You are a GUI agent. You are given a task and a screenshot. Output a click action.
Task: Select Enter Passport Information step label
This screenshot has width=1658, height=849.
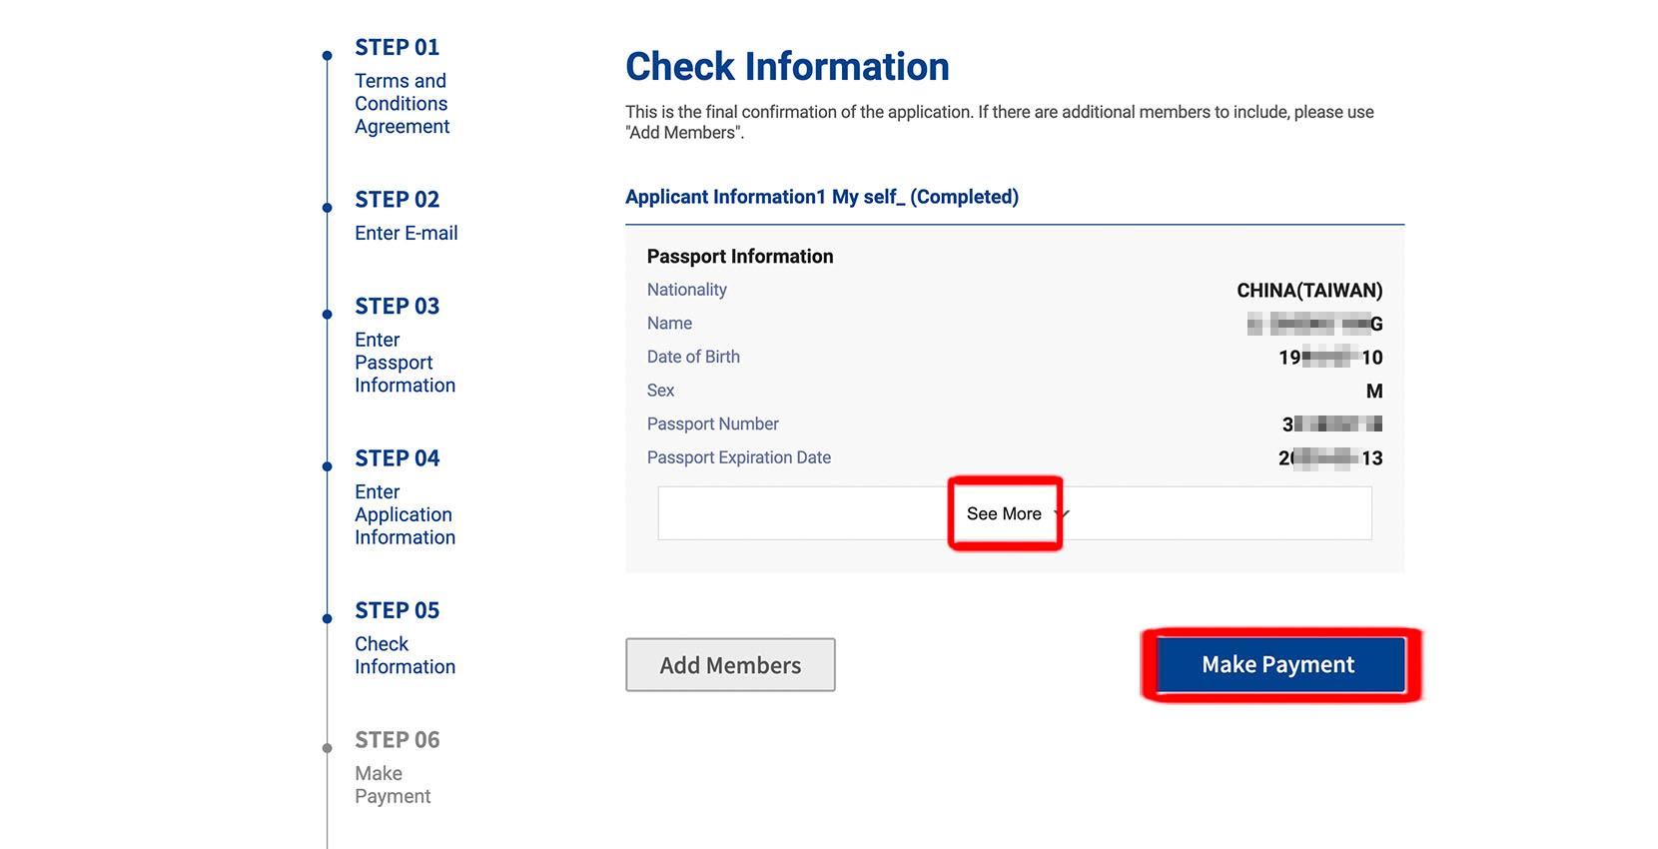coord(404,363)
